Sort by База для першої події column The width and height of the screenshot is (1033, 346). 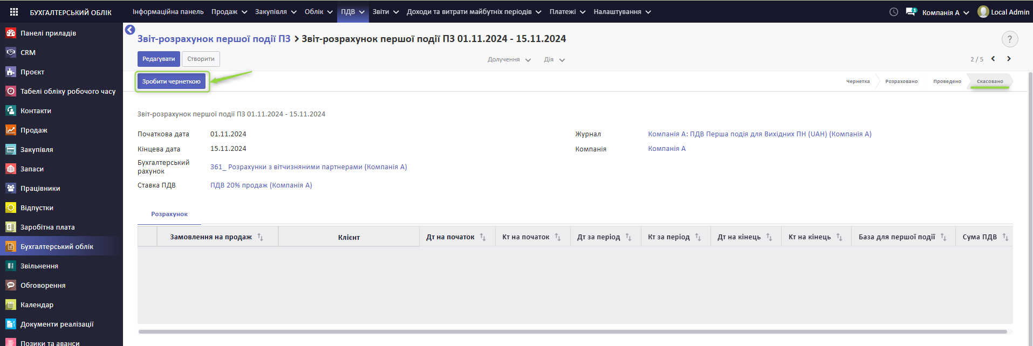pyautogui.click(x=904, y=237)
